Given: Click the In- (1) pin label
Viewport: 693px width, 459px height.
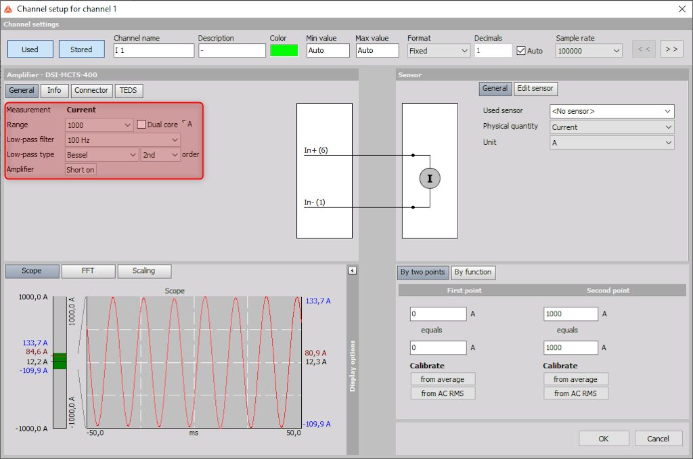Looking at the screenshot, I should [314, 202].
